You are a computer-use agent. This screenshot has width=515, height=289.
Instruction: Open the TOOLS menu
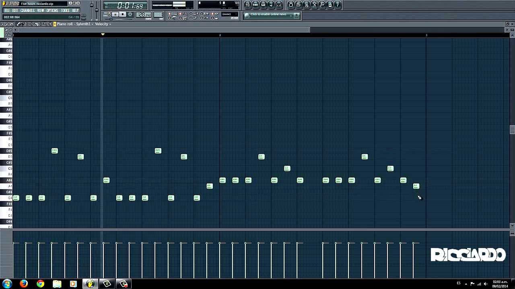point(65,10)
